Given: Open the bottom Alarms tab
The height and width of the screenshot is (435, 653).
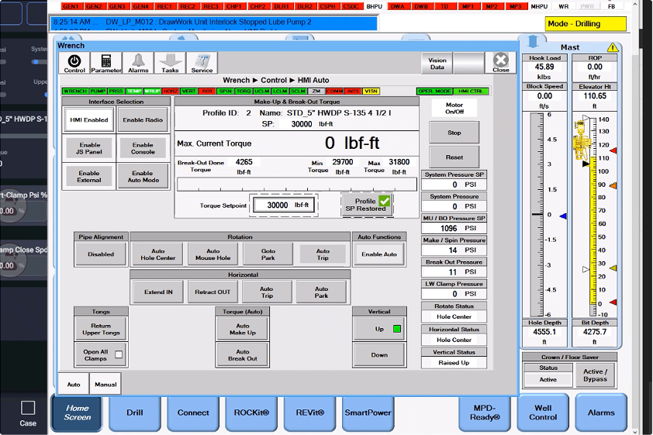Looking at the screenshot, I should pyautogui.click(x=601, y=413).
